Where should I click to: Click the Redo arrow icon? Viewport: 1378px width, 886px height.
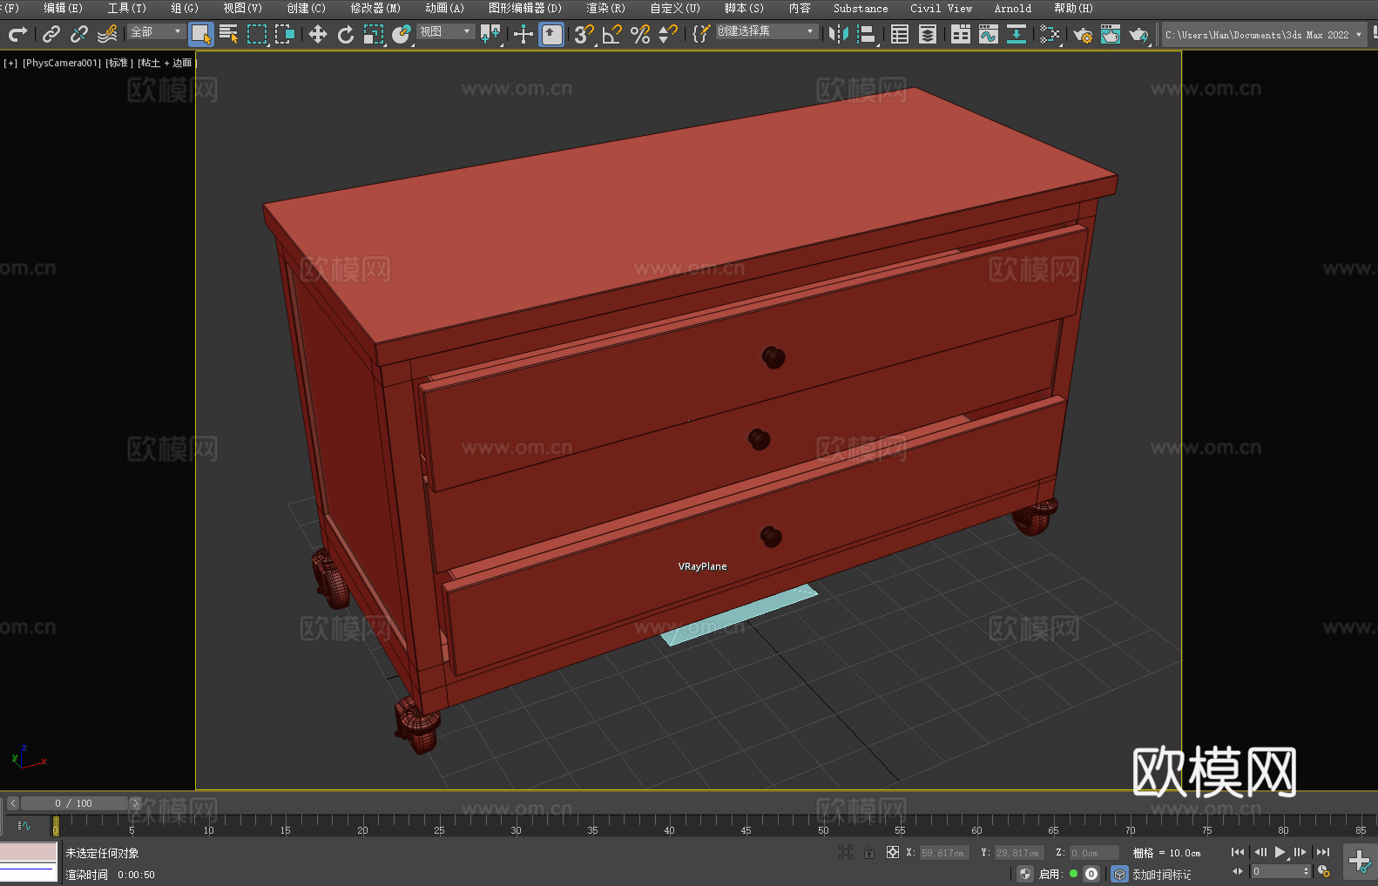17,34
